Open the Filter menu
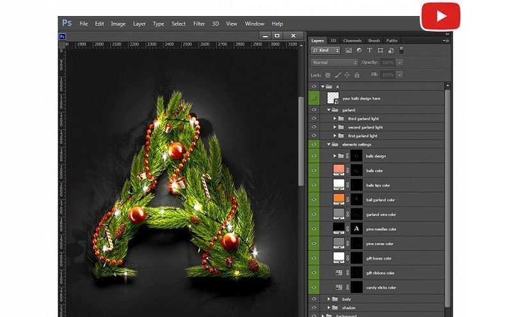The image size is (512, 317). [x=199, y=24]
